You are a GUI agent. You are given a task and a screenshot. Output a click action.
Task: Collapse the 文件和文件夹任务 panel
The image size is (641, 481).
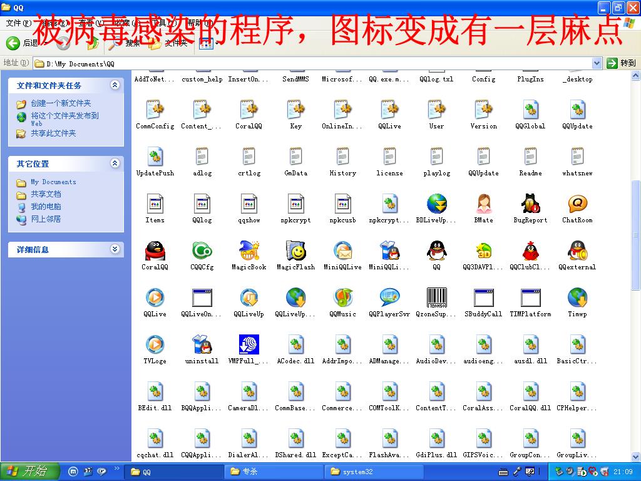coord(115,85)
